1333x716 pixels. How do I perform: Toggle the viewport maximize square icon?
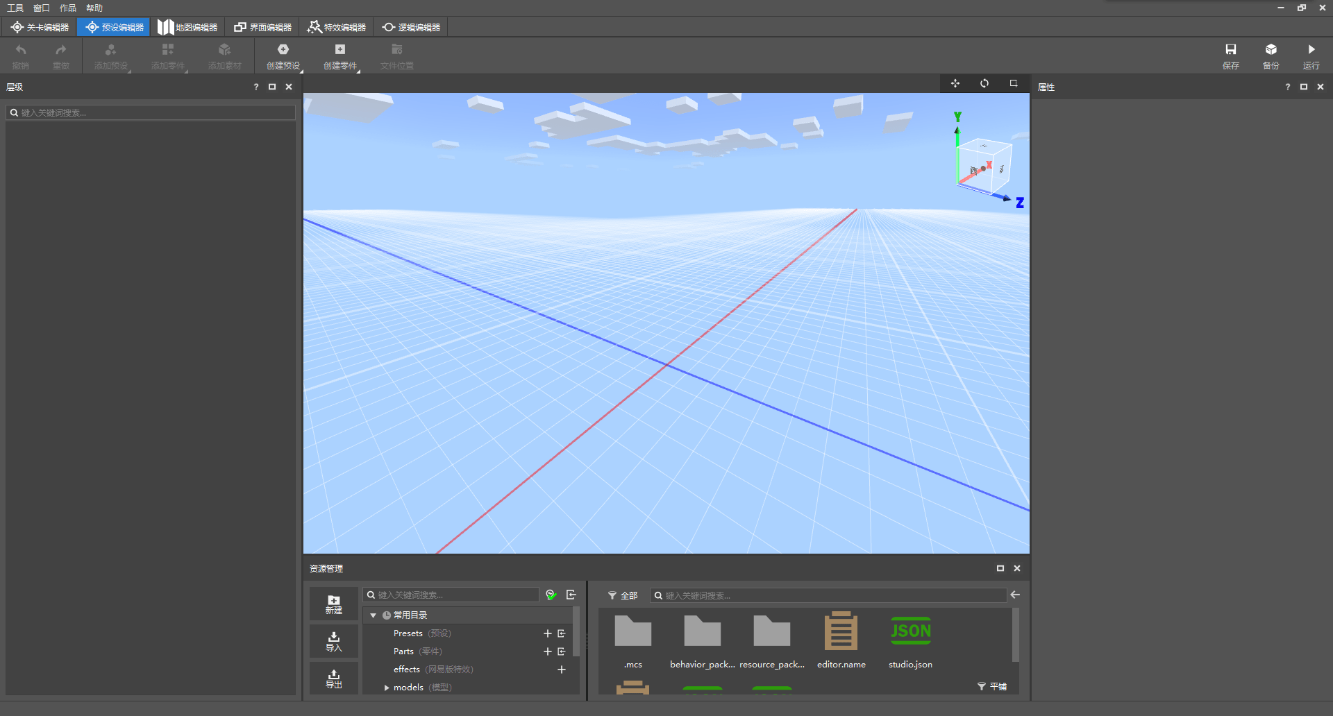point(1014,83)
